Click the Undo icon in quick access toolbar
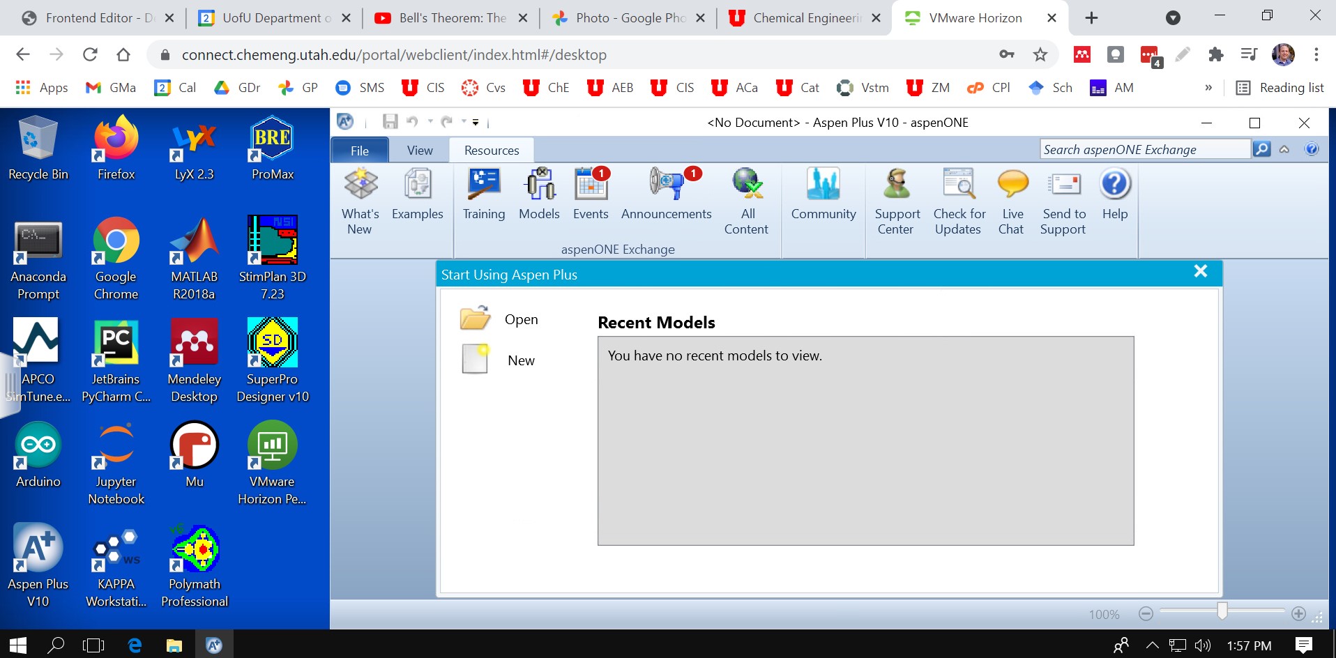The height and width of the screenshot is (658, 1336). (413, 122)
